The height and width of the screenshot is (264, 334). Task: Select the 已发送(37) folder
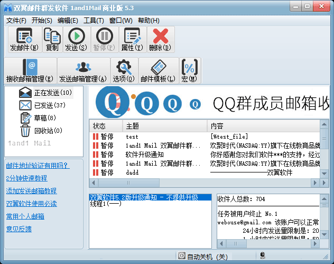tap(43, 105)
